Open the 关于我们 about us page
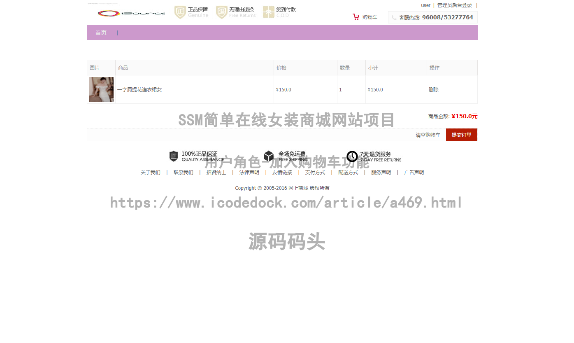 pos(151,172)
